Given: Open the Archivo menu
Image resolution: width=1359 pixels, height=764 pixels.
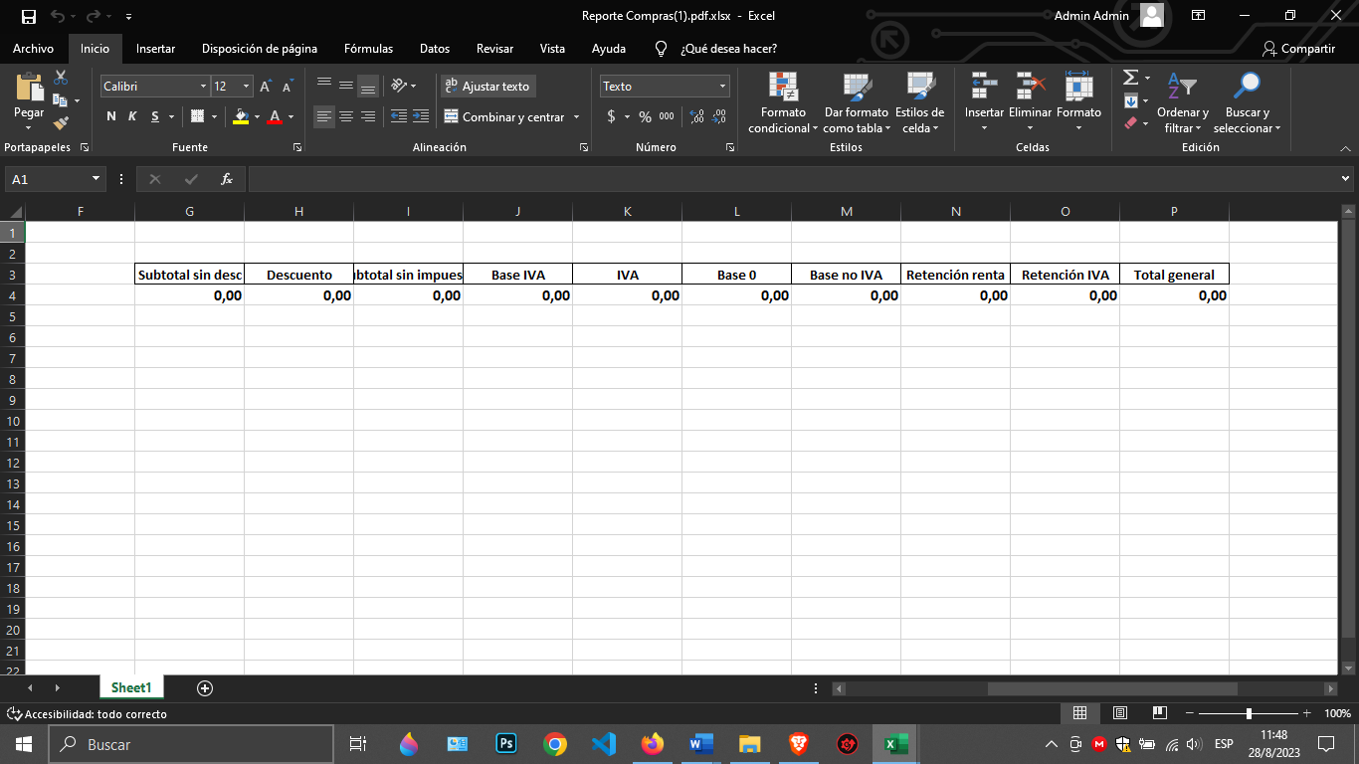Looking at the screenshot, I should (34, 49).
